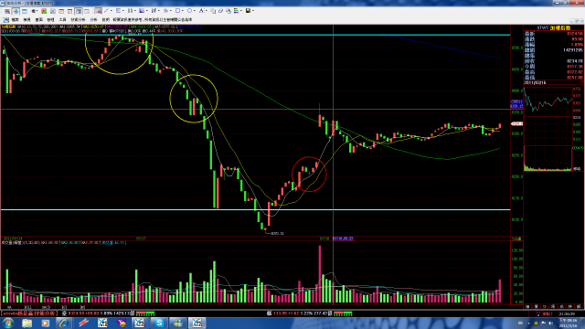
Task: Click the app logo in the menu bar
Action: pyautogui.click(x=5, y=19)
